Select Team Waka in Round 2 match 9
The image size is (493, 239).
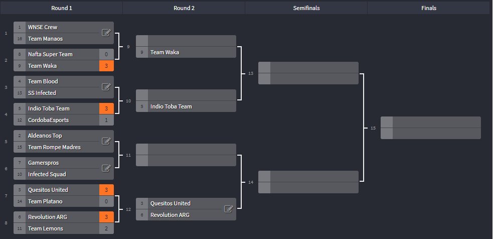click(x=165, y=52)
